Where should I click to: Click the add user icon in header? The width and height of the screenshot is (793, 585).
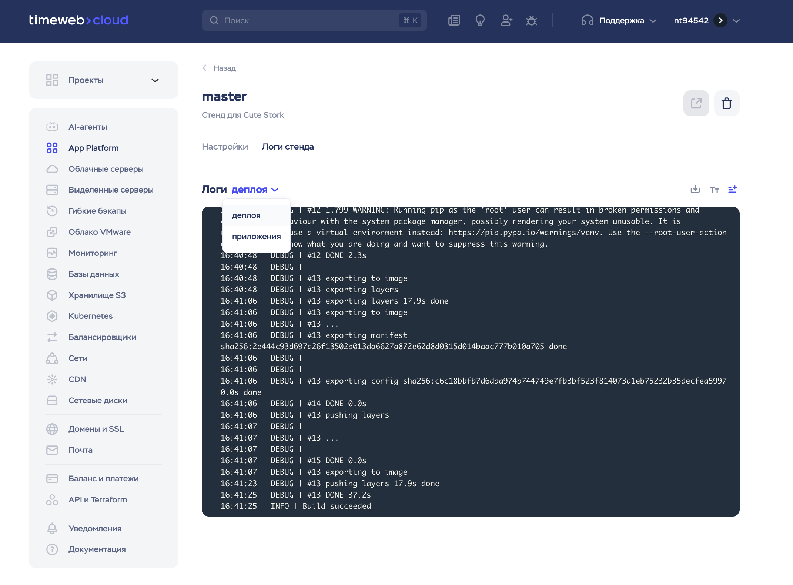point(506,20)
